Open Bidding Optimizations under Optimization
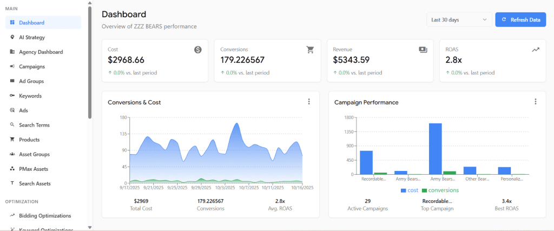 click(x=45, y=215)
